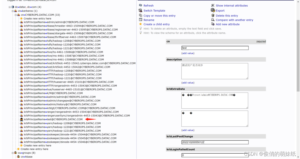Click the Switch Template icon

point(141,11)
